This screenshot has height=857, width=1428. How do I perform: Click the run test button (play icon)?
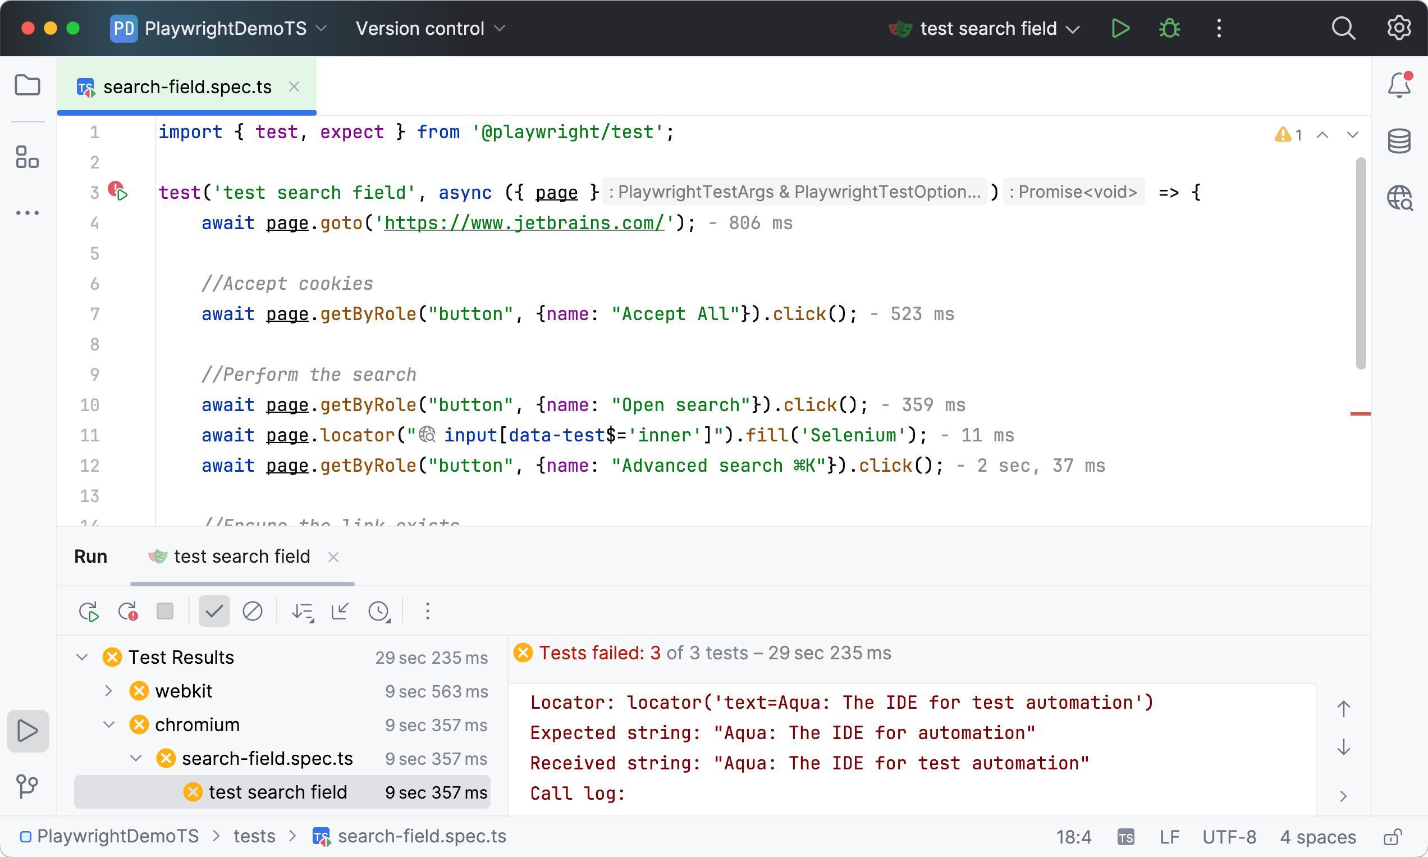1120,28
